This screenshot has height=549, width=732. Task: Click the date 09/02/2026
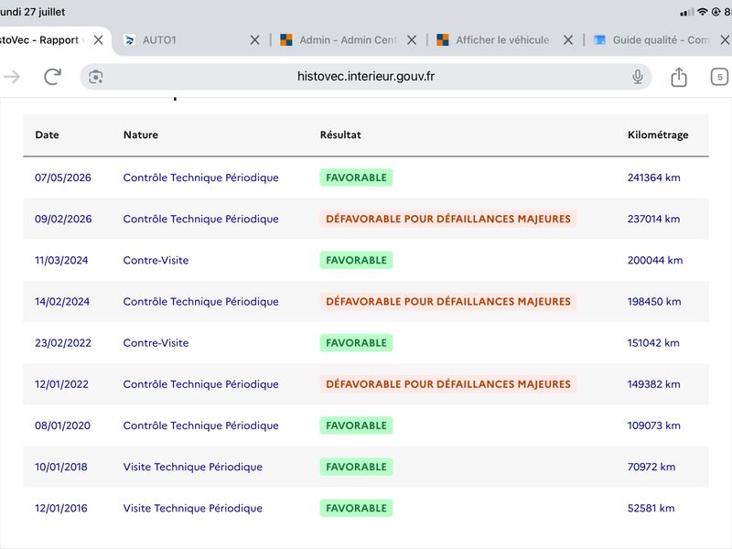(x=63, y=219)
